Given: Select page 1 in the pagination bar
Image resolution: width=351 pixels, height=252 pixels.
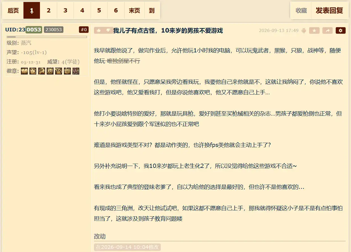Looking at the screenshot, I should [32, 10].
